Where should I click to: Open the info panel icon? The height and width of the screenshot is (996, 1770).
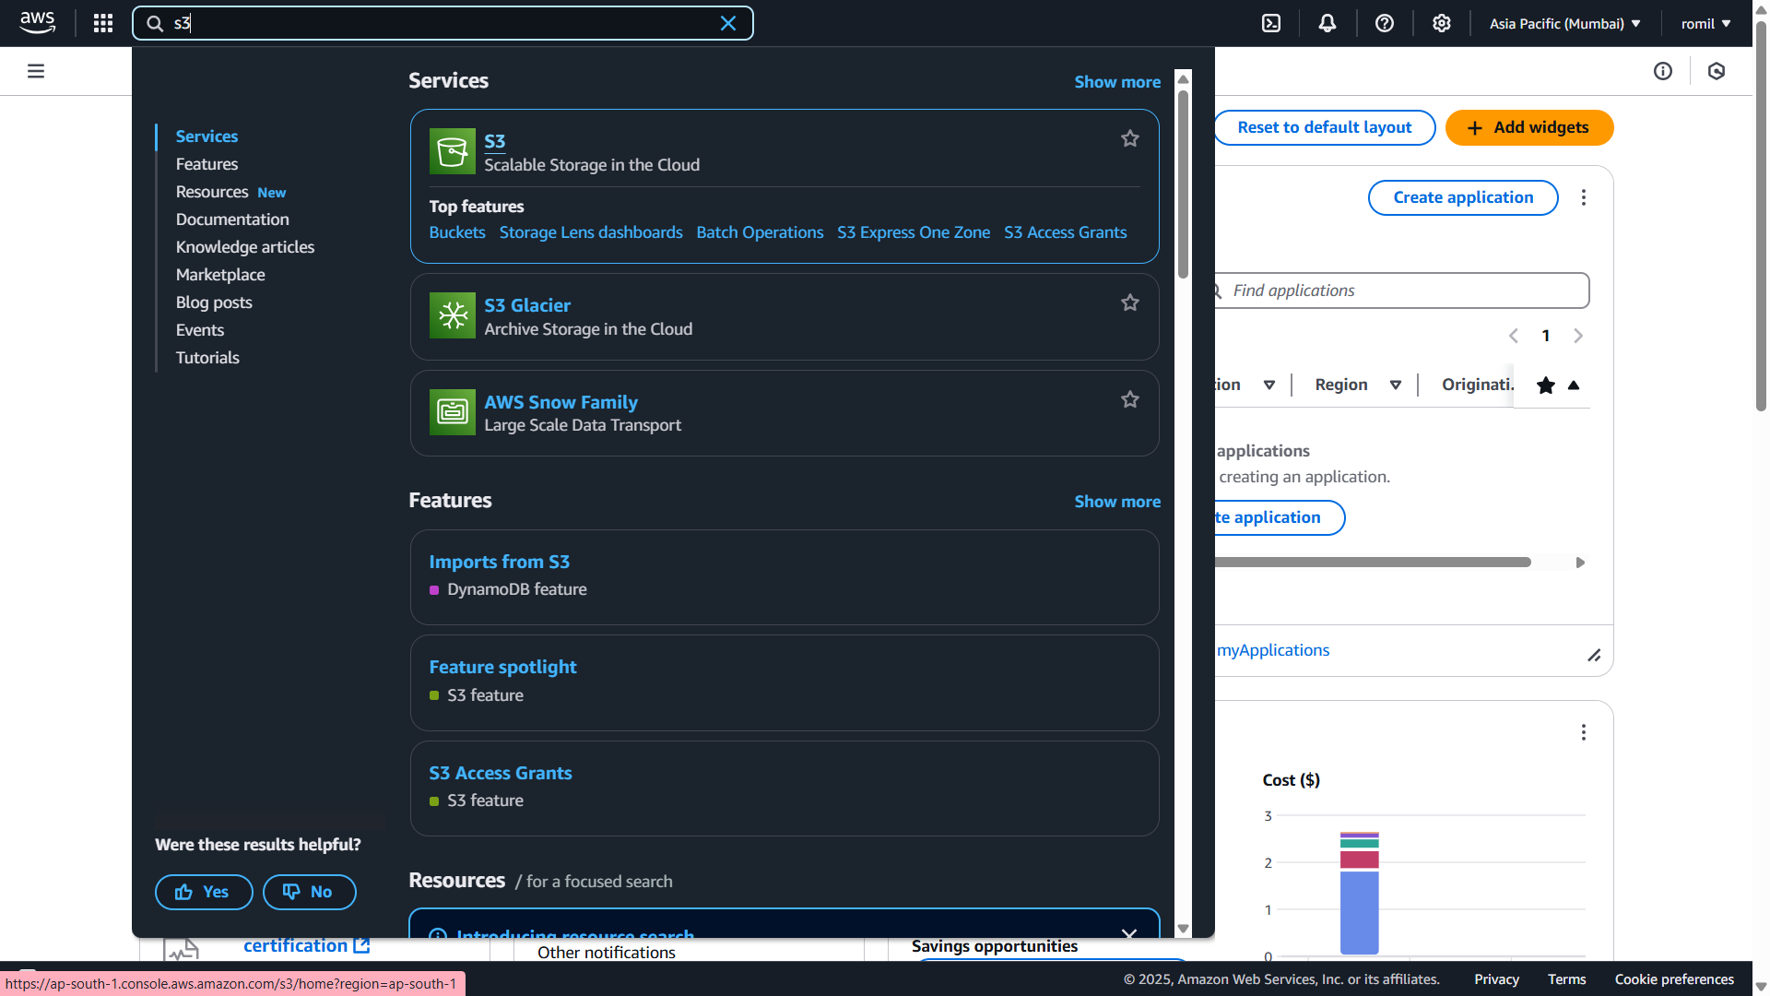[x=1663, y=71]
